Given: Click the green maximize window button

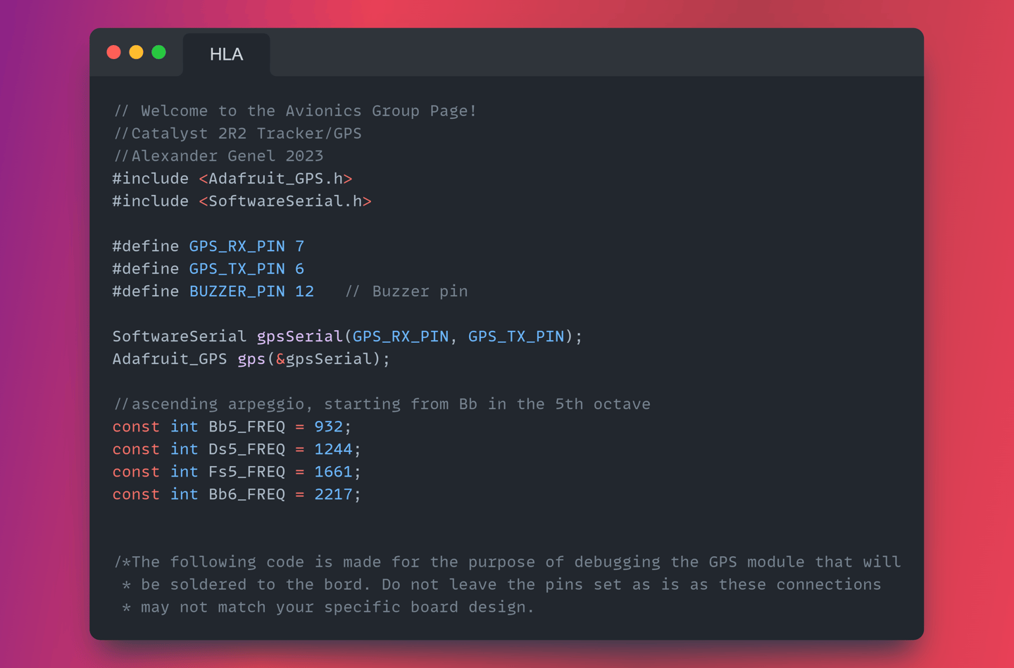Looking at the screenshot, I should pos(159,52).
